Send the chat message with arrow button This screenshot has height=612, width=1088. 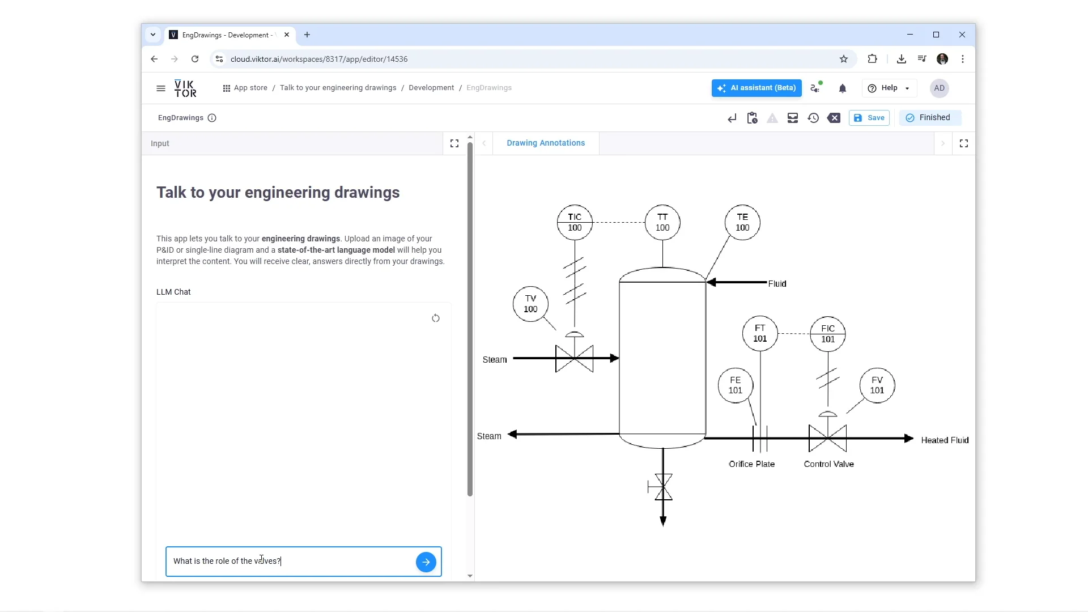coord(426,562)
